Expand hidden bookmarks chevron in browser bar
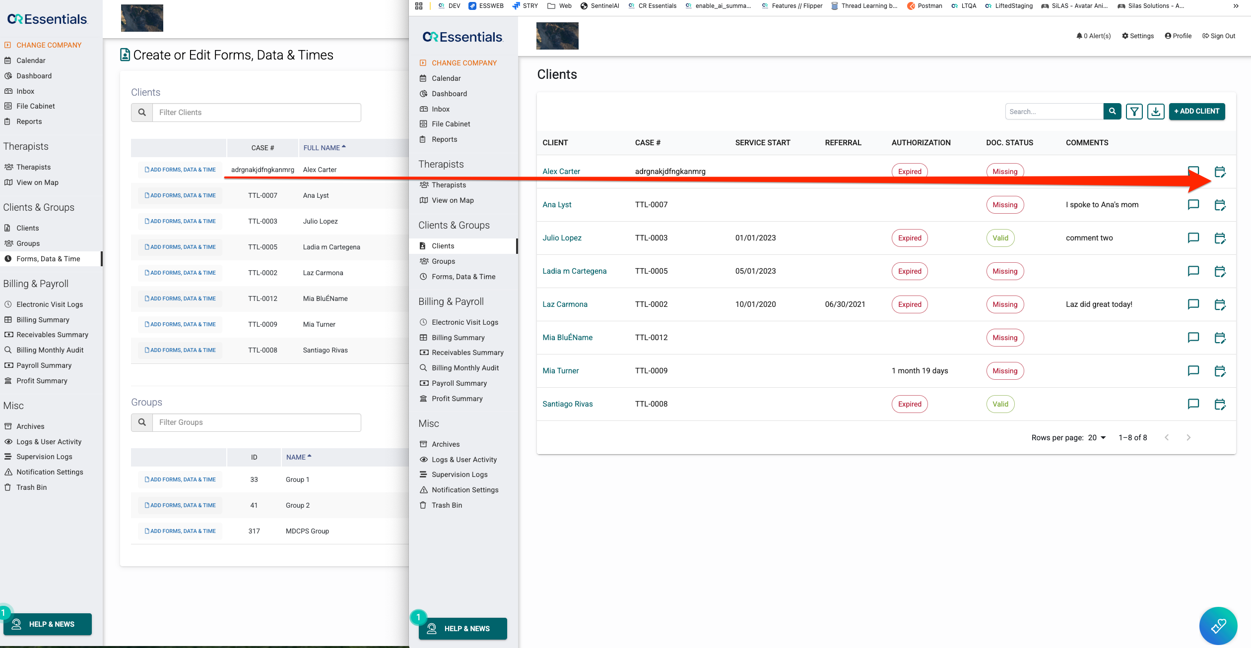Viewport: 1251px width, 648px height. (x=1236, y=6)
